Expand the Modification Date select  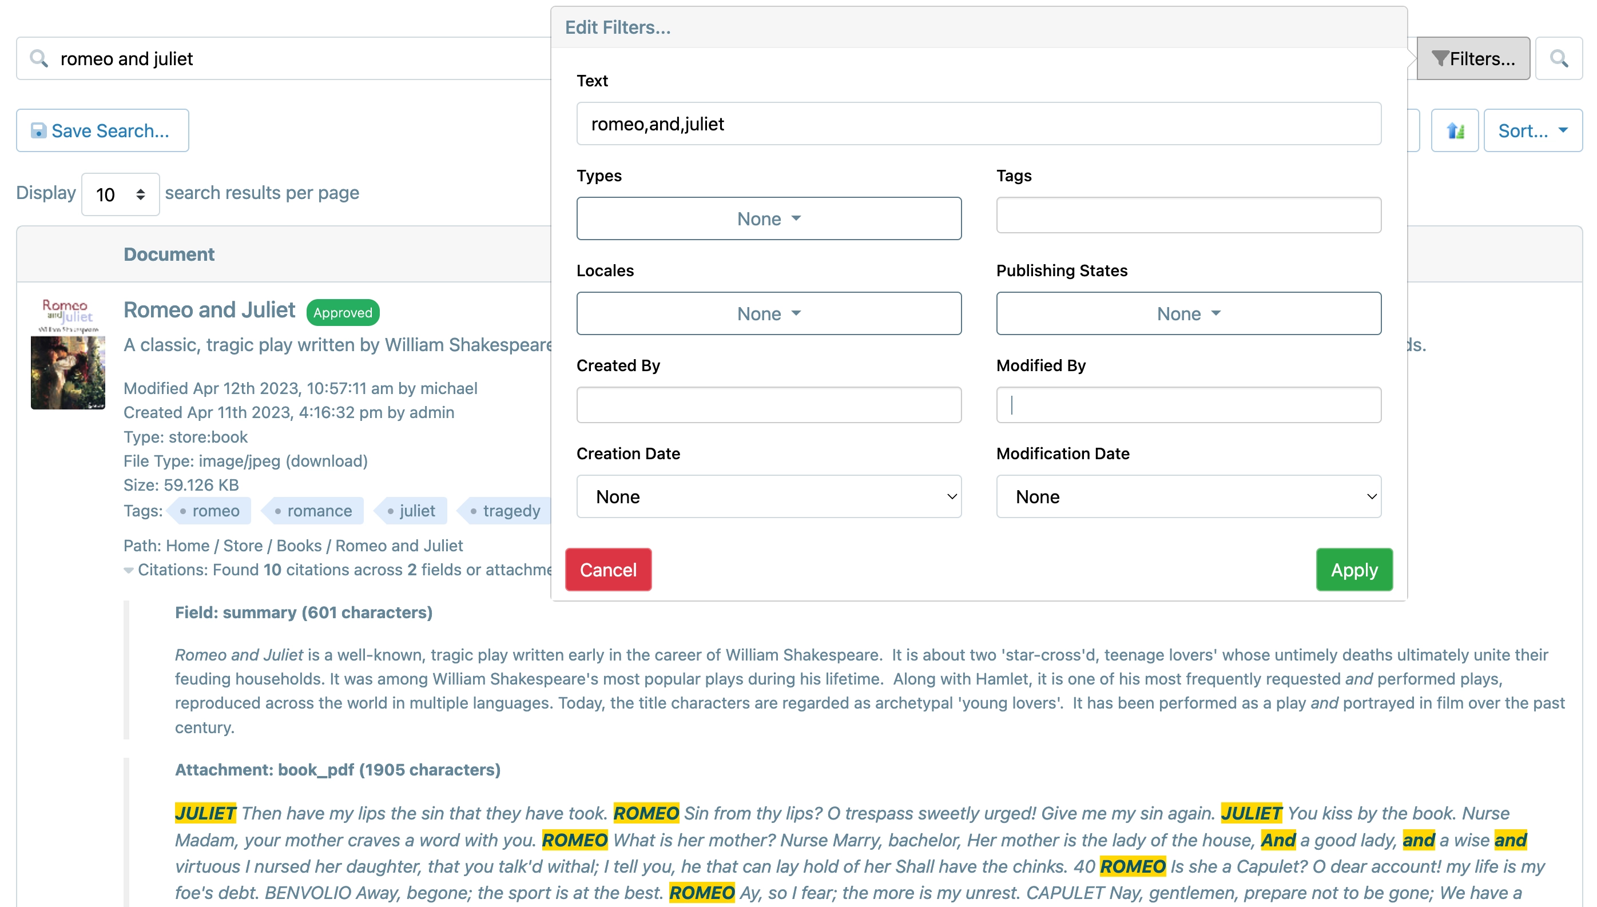point(1188,496)
